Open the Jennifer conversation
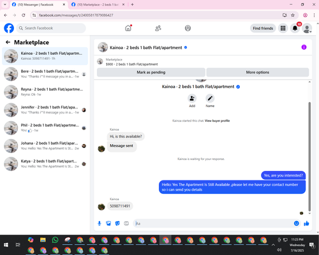Image resolution: width=319 pixels, height=255 pixels. pos(45,110)
